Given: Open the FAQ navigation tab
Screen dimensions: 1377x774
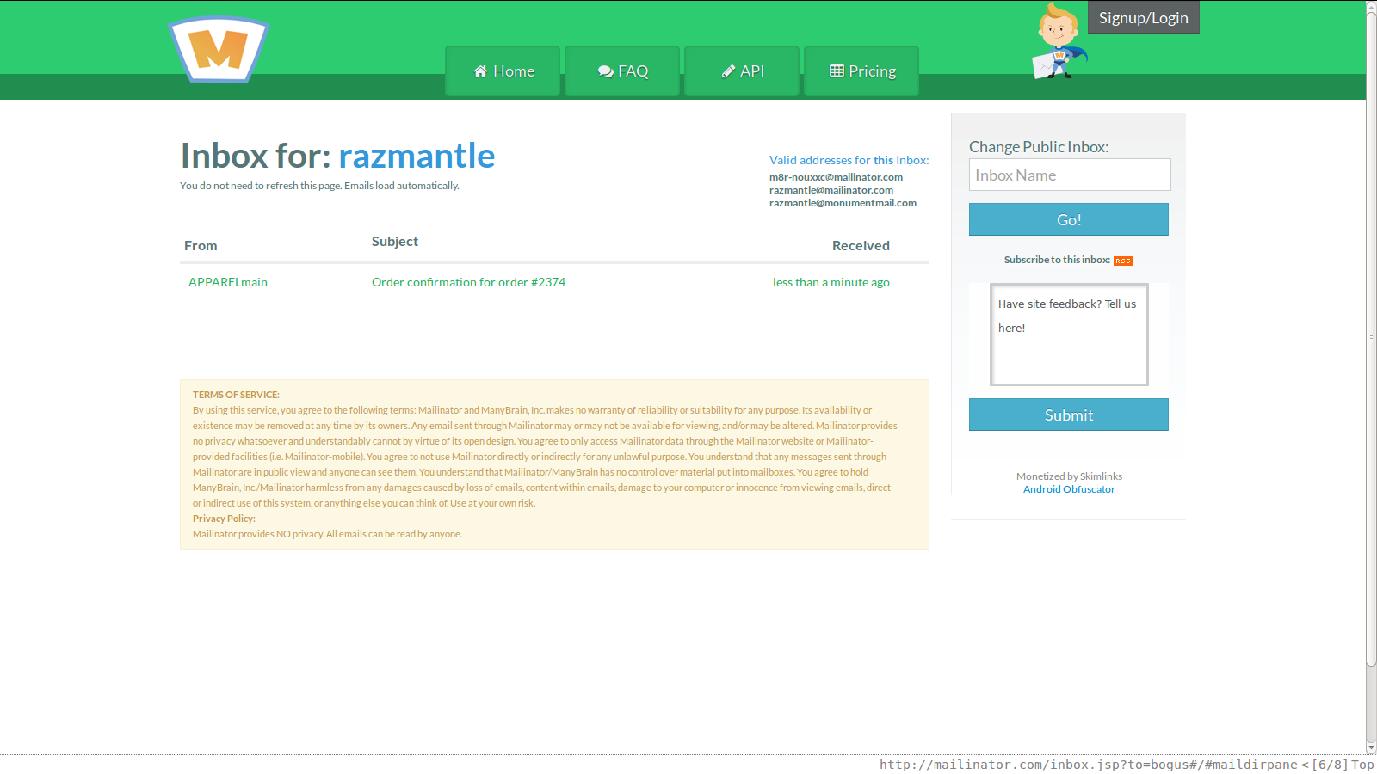Looking at the screenshot, I should 622,71.
